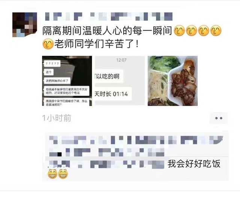Click the second kissing emoji in first line
This screenshot has width=240, height=197.
tap(192, 31)
